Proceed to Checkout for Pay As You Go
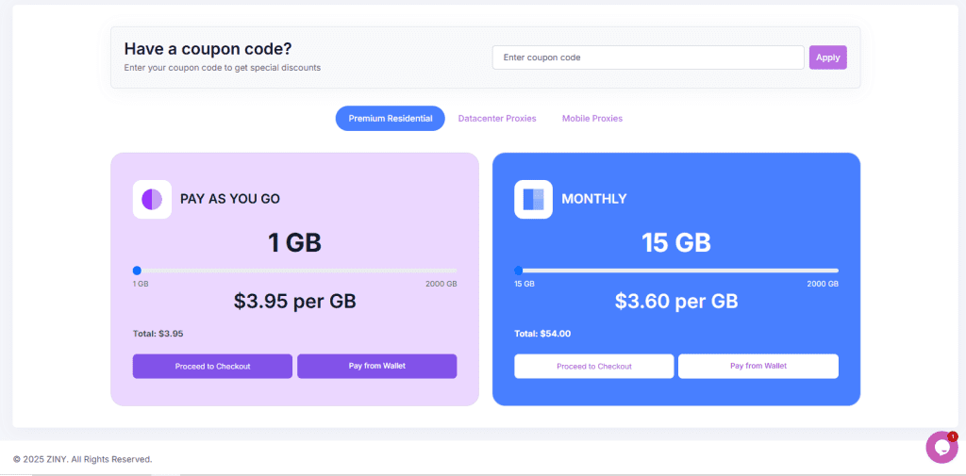The height and width of the screenshot is (476, 966). (x=212, y=366)
